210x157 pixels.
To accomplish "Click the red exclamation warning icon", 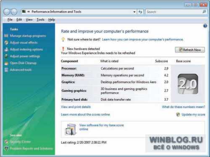I will tap(63, 49).
